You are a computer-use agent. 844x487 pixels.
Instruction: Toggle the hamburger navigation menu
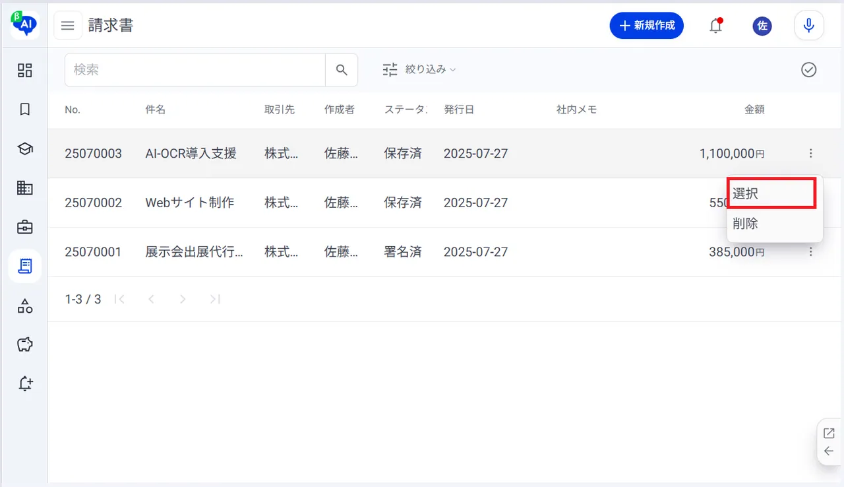[68, 26]
